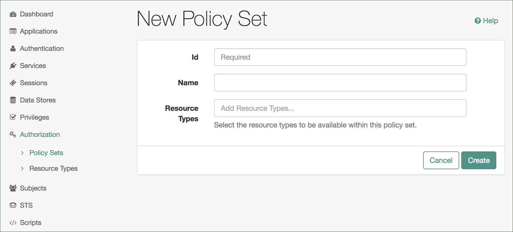Expand the Policy Sets chevron
Image resolution: width=513 pixels, height=232 pixels.
pyautogui.click(x=22, y=153)
